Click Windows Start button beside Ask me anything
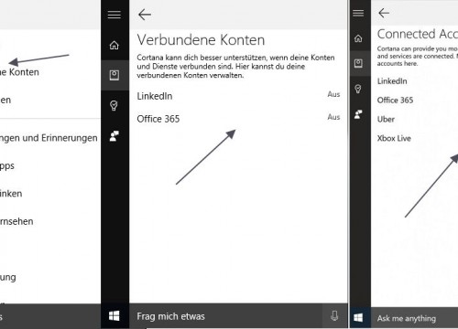Screen dimensions: 458x329 (358, 318)
